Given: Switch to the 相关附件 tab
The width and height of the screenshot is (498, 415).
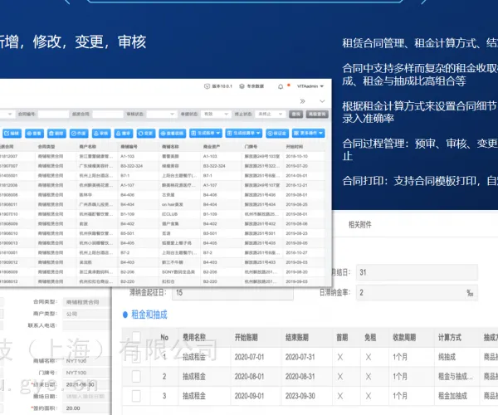Looking at the screenshot, I should point(360,225).
